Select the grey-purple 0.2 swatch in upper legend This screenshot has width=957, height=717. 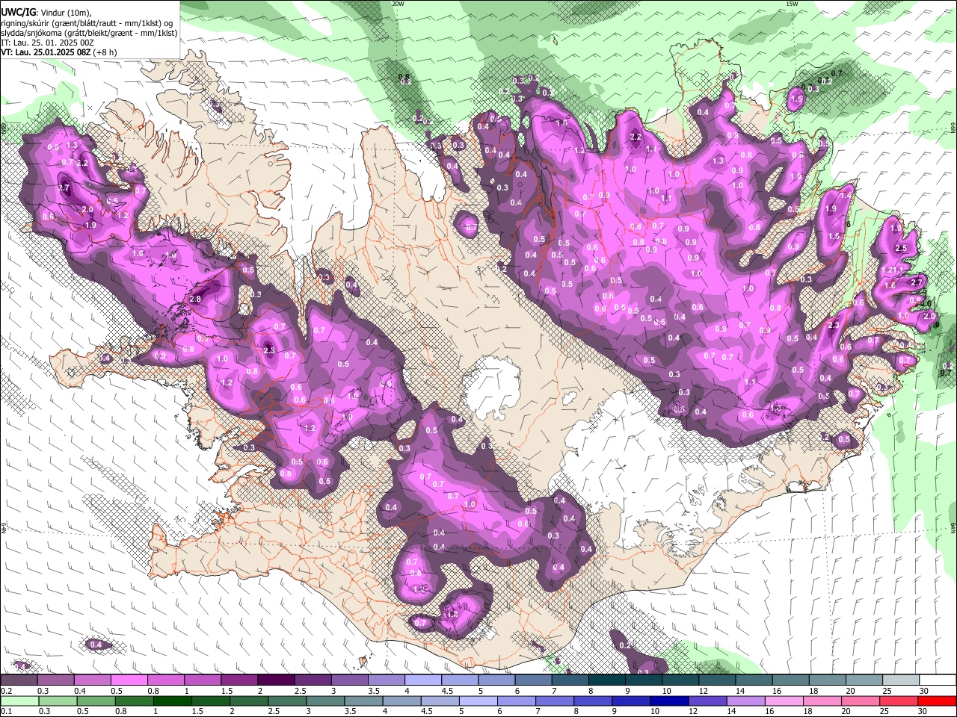(x=19, y=680)
